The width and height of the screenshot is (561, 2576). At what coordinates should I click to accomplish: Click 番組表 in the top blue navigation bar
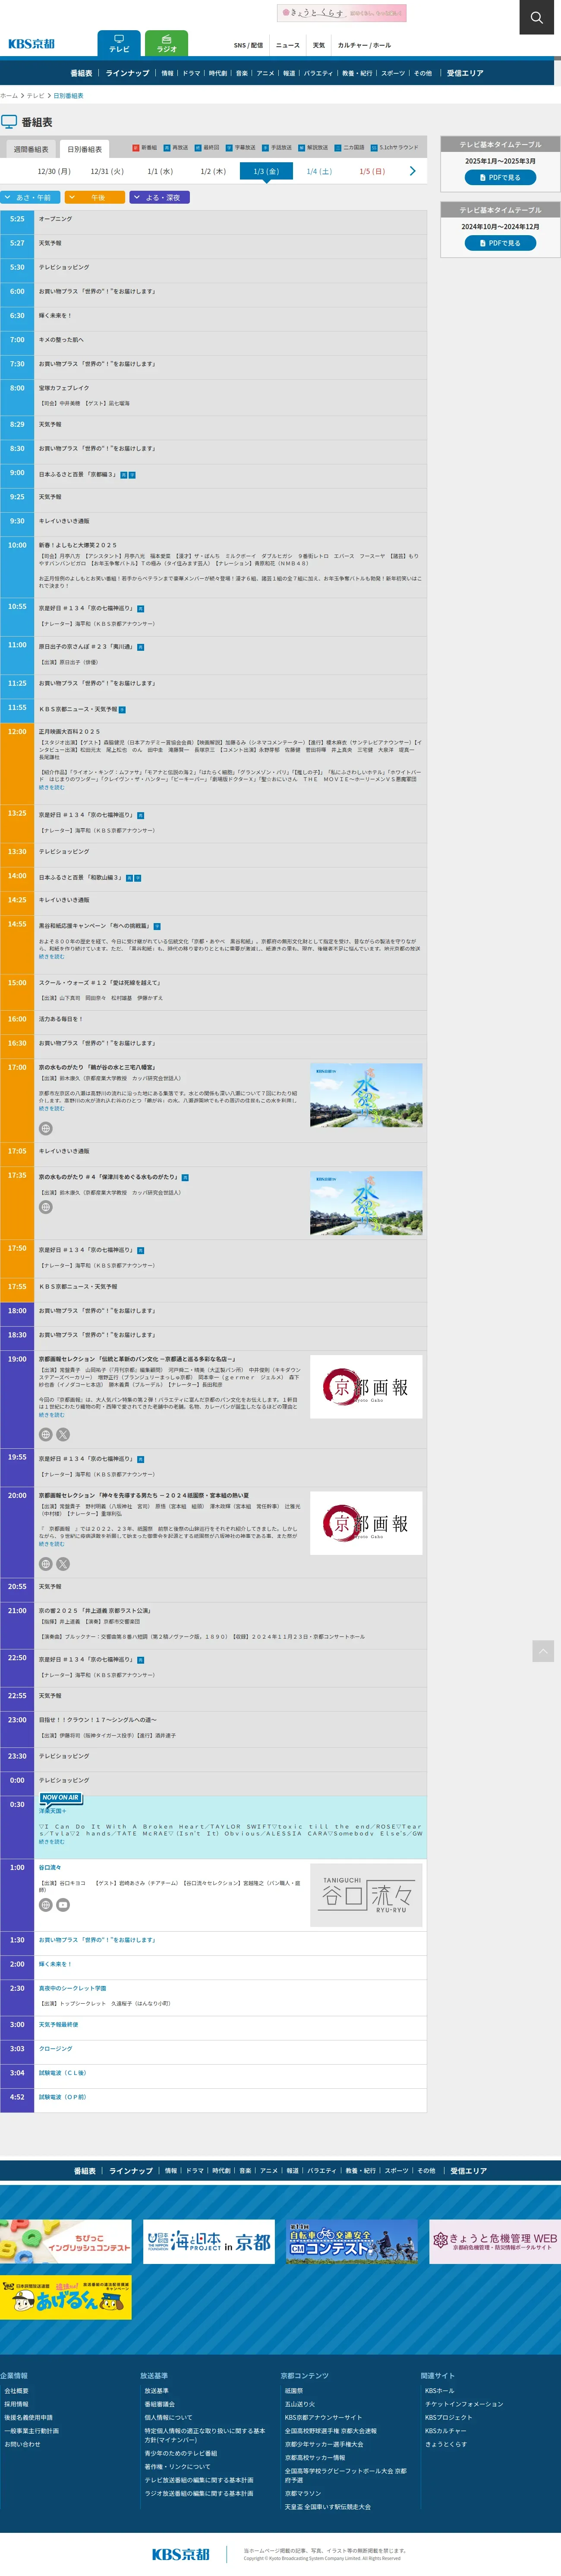click(81, 73)
